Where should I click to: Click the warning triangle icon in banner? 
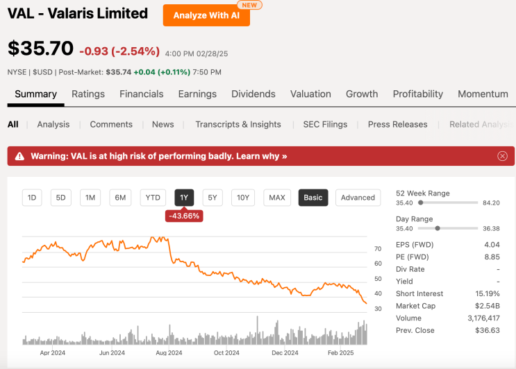[x=19, y=156]
